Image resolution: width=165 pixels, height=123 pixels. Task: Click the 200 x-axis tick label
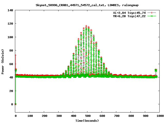pos(45,116)
